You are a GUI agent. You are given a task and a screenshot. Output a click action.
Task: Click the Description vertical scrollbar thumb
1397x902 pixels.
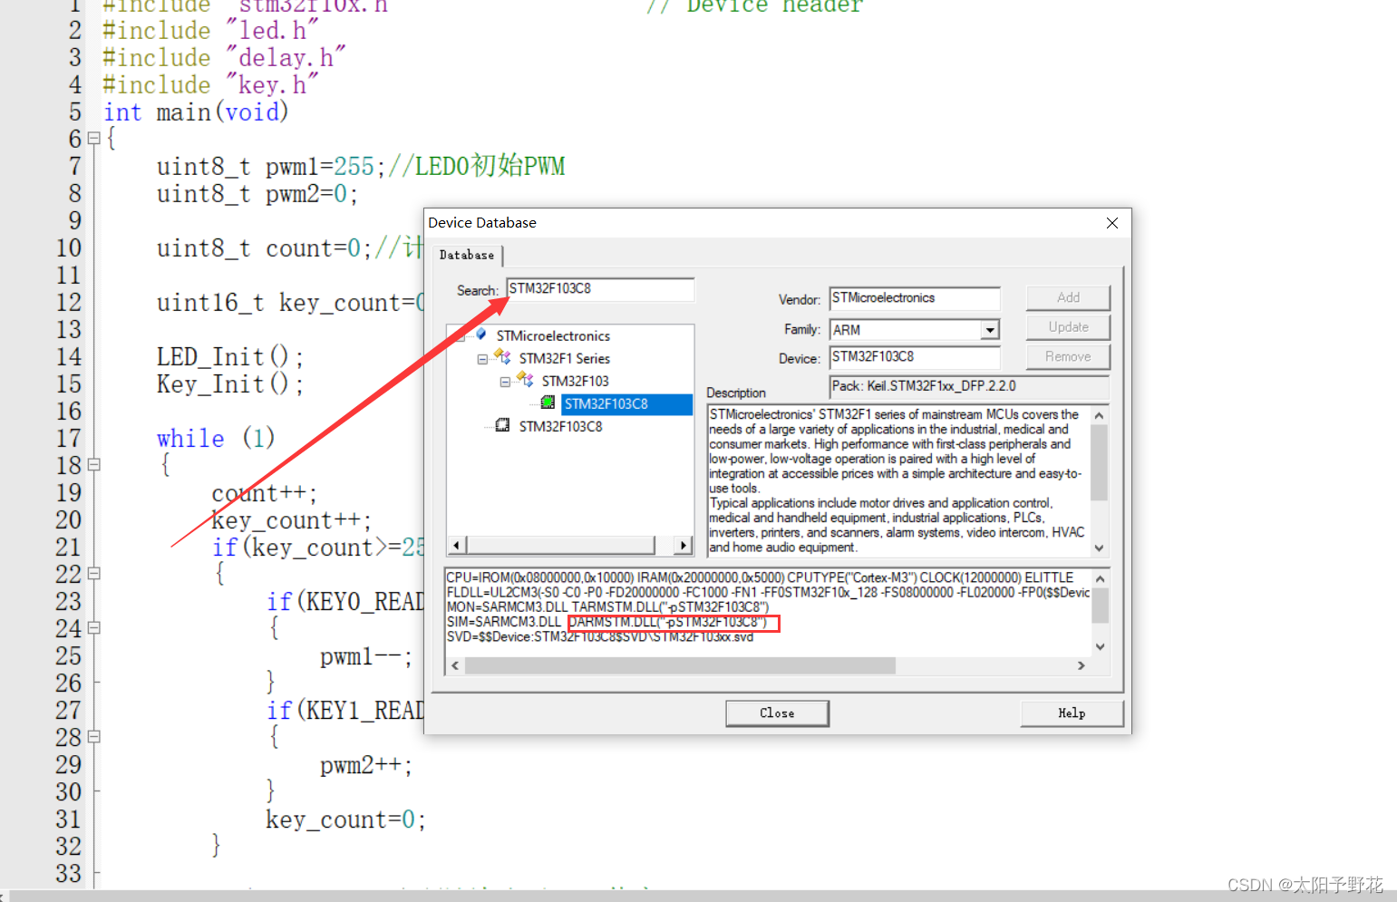(x=1099, y=462)
